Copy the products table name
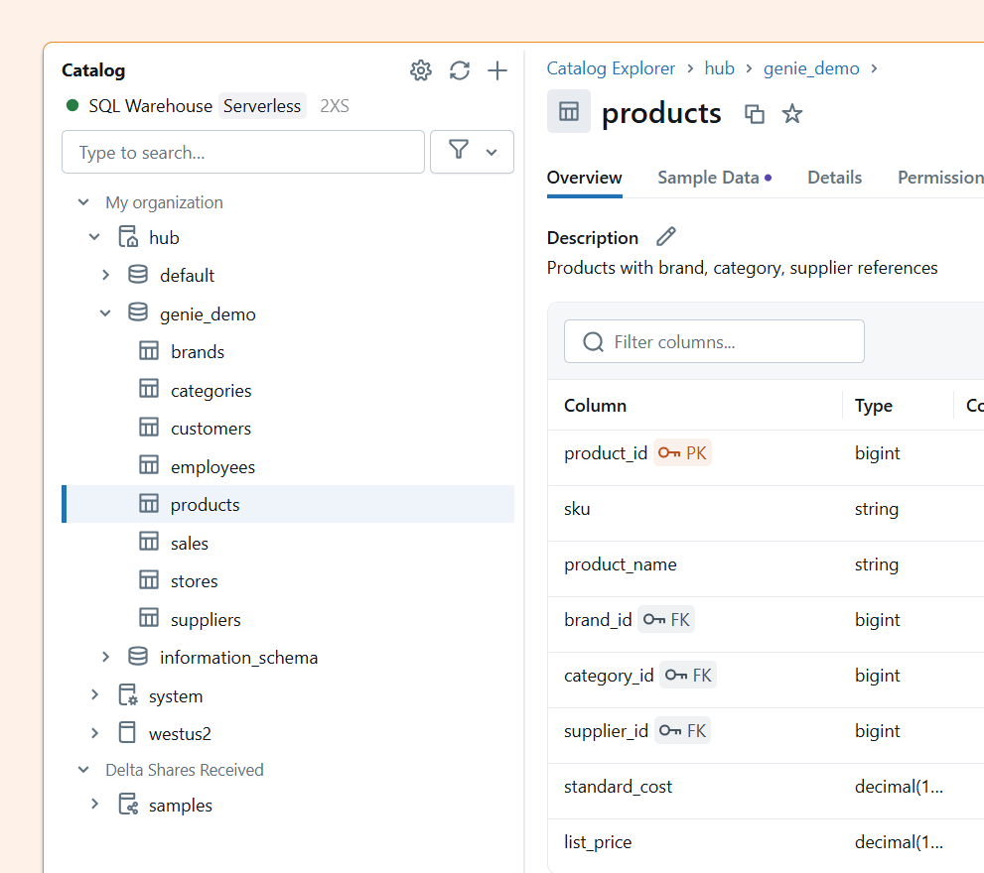 [x=754, y=114]
